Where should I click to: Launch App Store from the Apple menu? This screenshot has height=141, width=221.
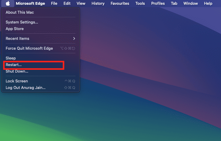click(x=41, y=29)
